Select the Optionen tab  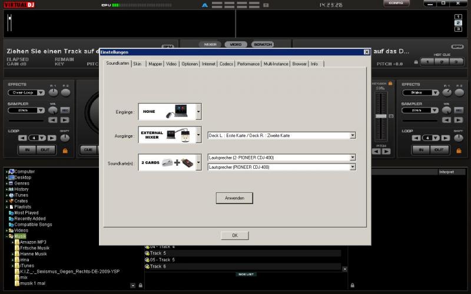[190, 64]
